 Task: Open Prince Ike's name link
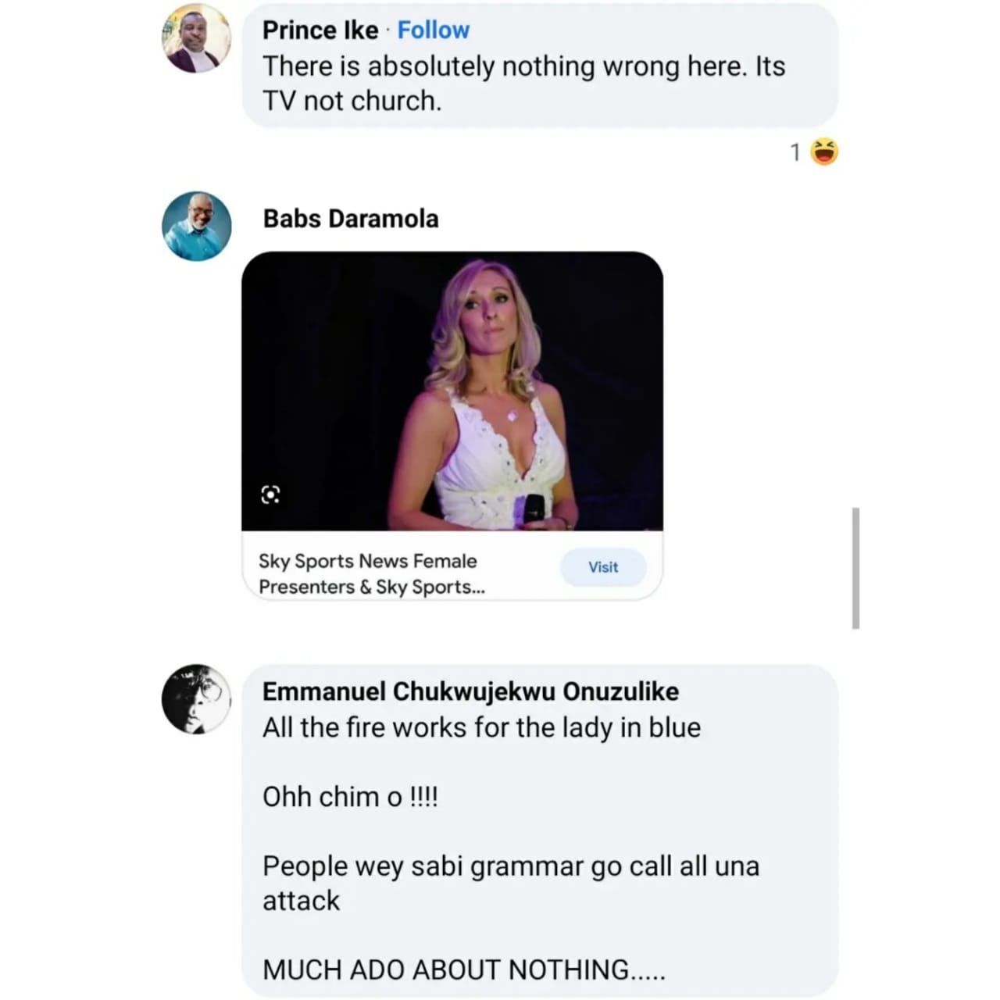click(320, 30)
